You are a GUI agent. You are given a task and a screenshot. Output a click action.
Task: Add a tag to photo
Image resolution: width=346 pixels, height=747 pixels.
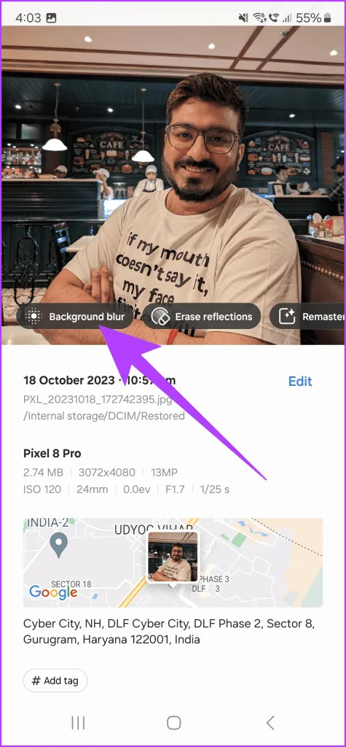[x=55, y=681]
